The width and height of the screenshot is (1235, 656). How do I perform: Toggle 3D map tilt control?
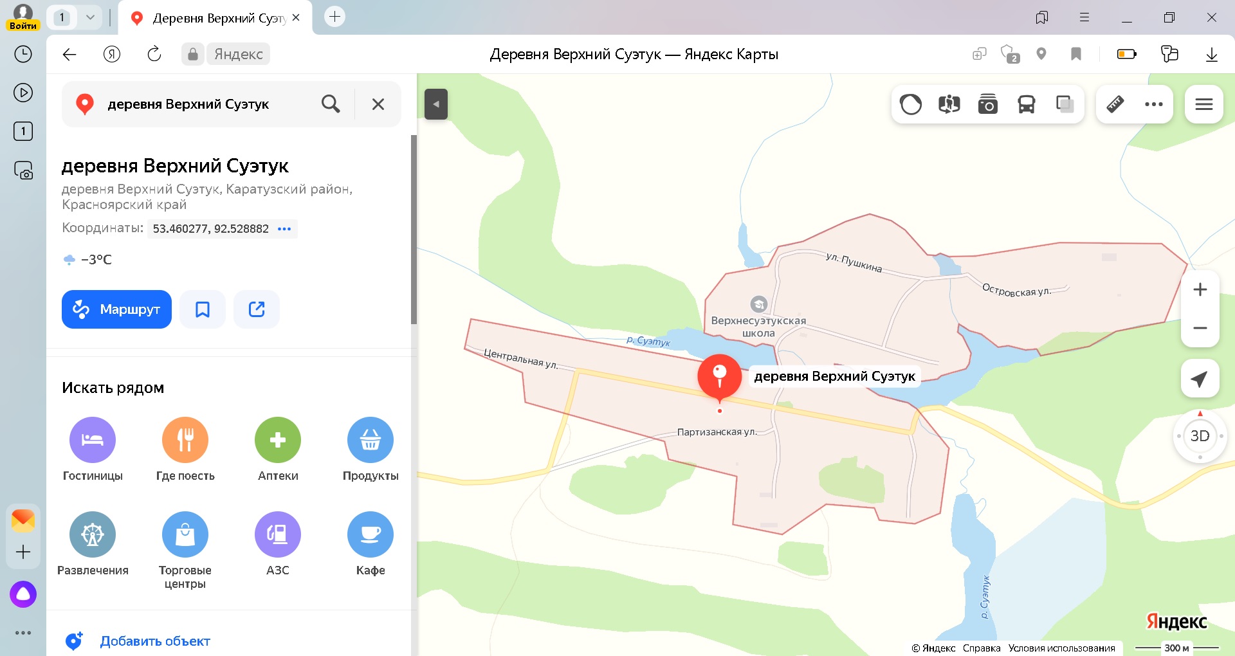click(1200, 436)
